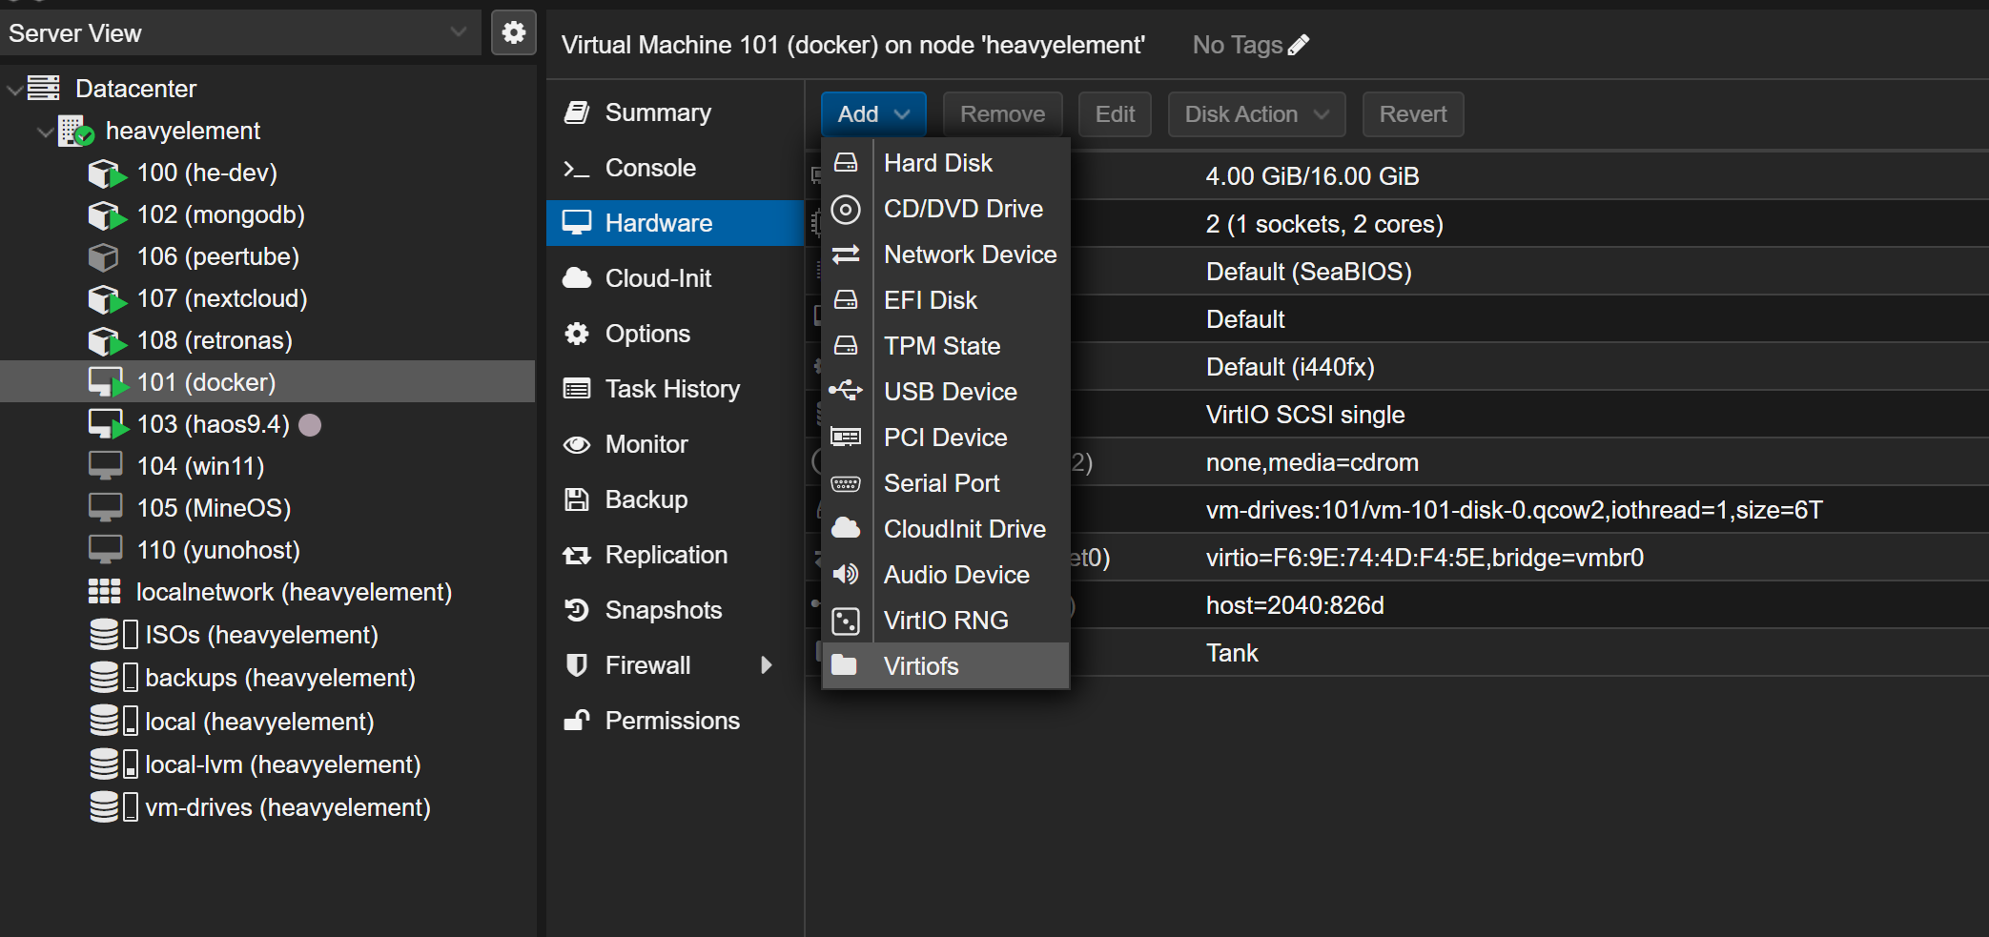Select the Console shell icon
Screen dimensions: 1989x937
pyautogui.click(x=577, y=168)
